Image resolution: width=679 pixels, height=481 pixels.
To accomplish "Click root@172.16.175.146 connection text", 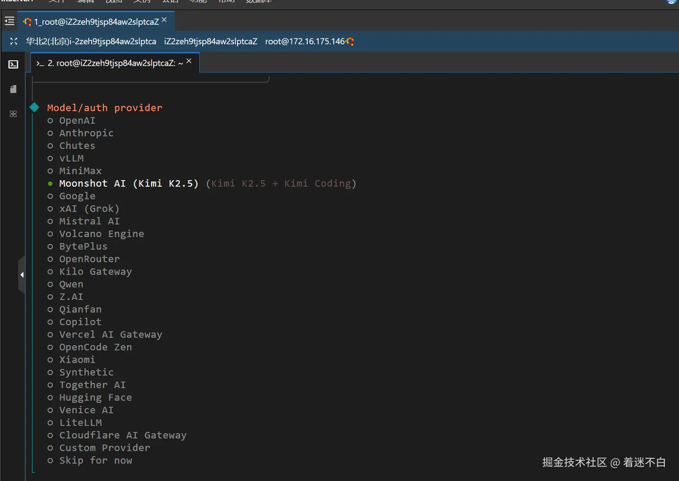I will tap(305, 41).
